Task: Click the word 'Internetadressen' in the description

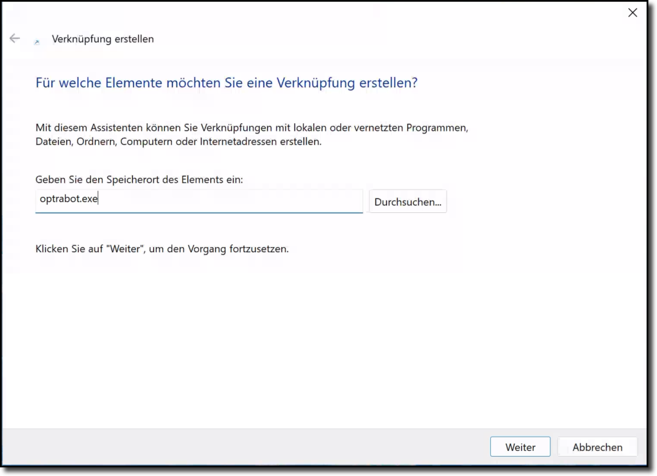Action: click(x=239, y=141)
